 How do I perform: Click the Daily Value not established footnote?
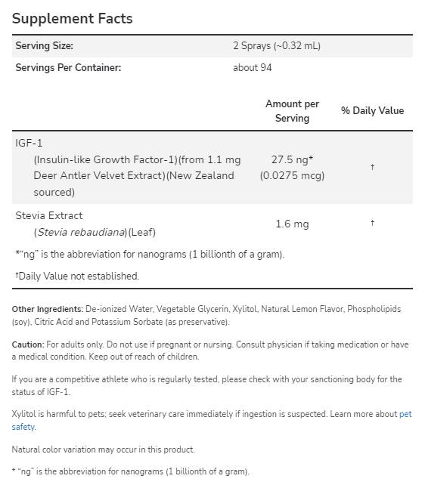point(77,276)
